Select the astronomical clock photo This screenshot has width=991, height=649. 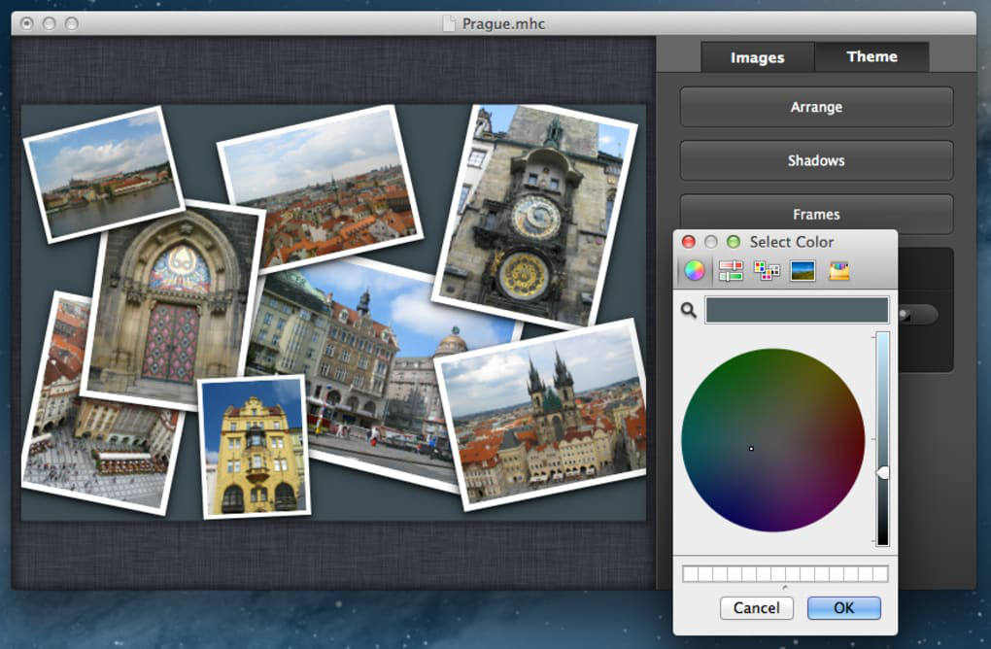point(533,214)
